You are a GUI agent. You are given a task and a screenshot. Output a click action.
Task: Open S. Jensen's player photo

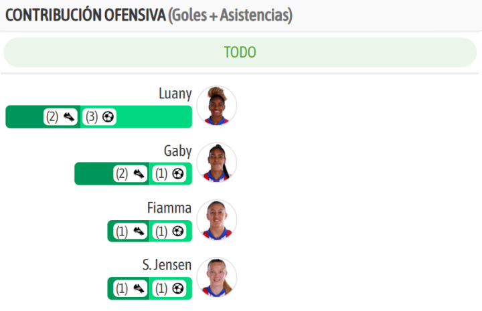tap(217, 278)
